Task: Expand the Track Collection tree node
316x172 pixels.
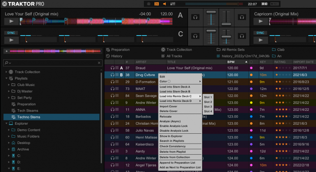Action: click(x=6, y=72)
